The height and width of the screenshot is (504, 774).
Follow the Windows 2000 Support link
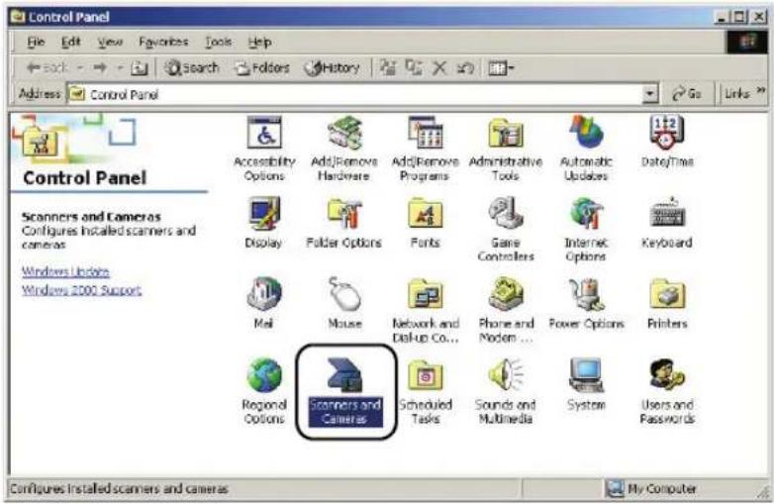[x=81, y=290]
